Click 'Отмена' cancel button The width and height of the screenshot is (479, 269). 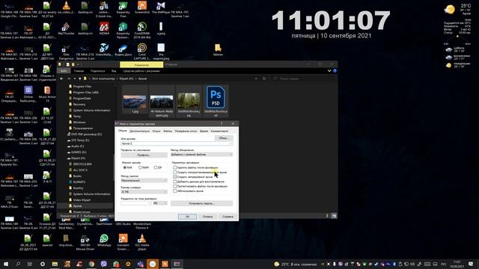coord(207,217)
